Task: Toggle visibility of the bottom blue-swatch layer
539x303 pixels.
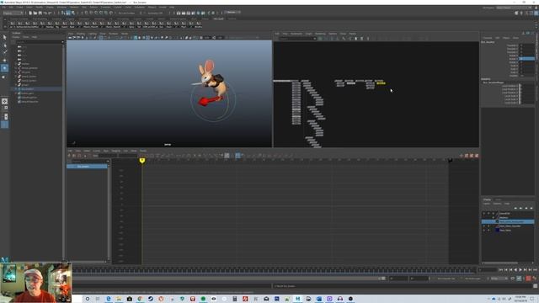Action: click(484, 230)
